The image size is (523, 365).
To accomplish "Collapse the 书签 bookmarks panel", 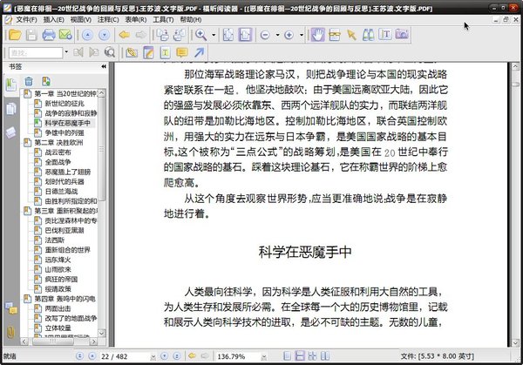I will 104,67.
